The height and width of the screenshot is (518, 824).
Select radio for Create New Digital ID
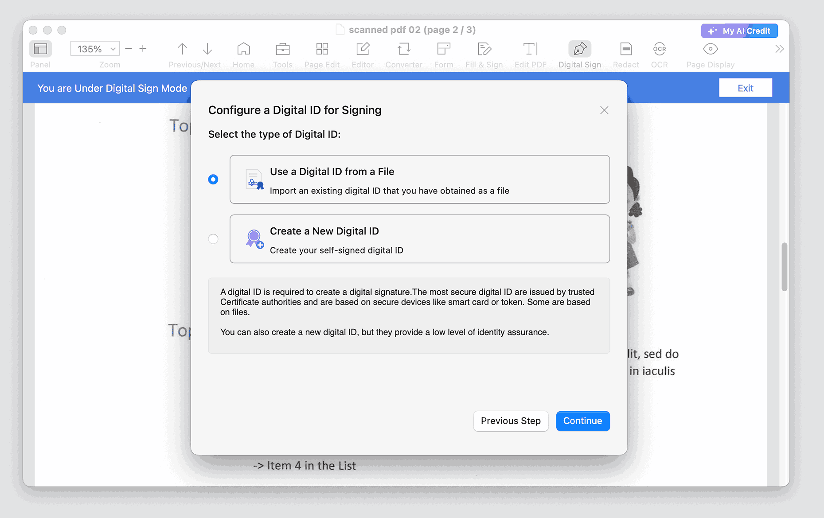pos(213,239)
